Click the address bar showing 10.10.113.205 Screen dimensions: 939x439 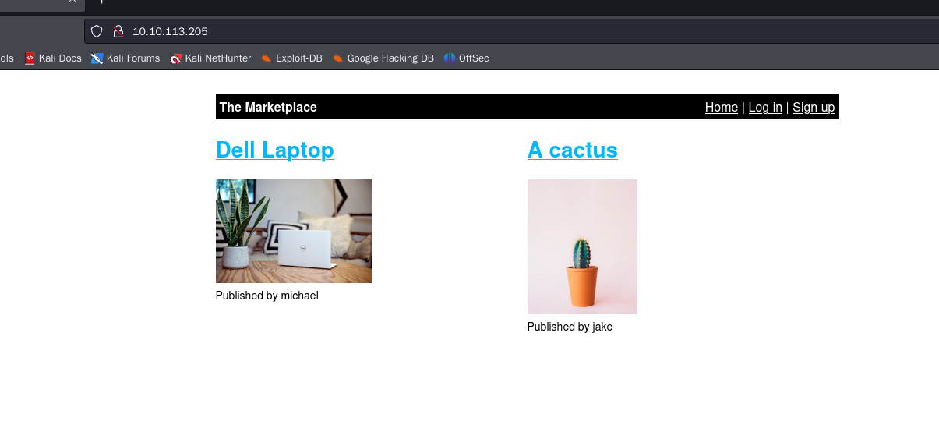[x=511, y=31]
